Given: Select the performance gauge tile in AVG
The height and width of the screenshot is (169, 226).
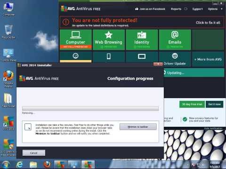Looking at the screenshot, I should (x=76, y=57).
